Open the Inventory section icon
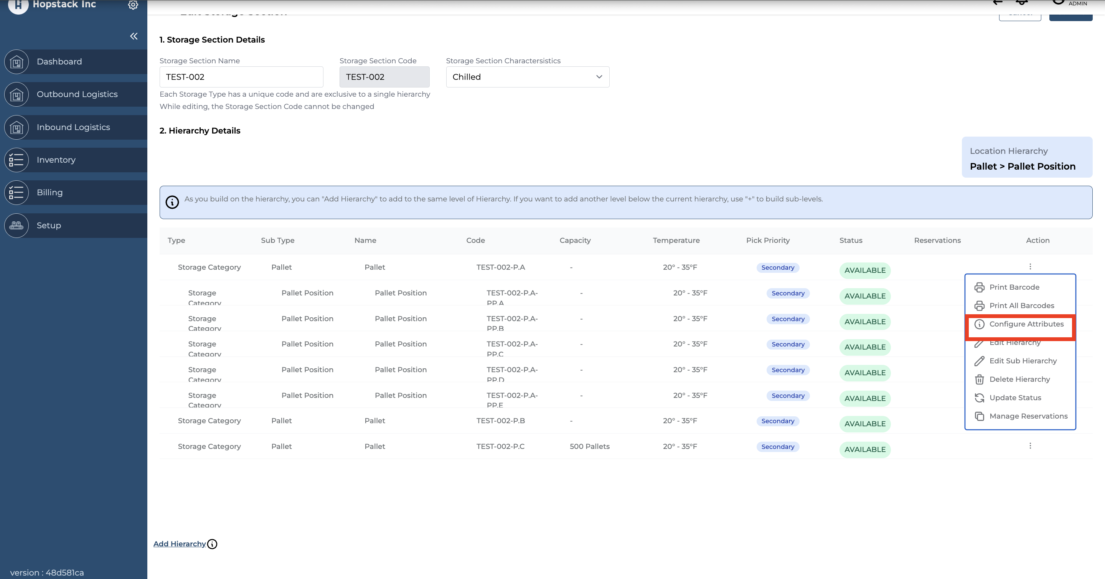Viewport: 1105px width, 579px height. (16, 160)
